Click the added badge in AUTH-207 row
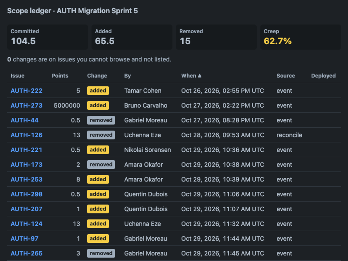Screen dimensions: 348x261 98,209
